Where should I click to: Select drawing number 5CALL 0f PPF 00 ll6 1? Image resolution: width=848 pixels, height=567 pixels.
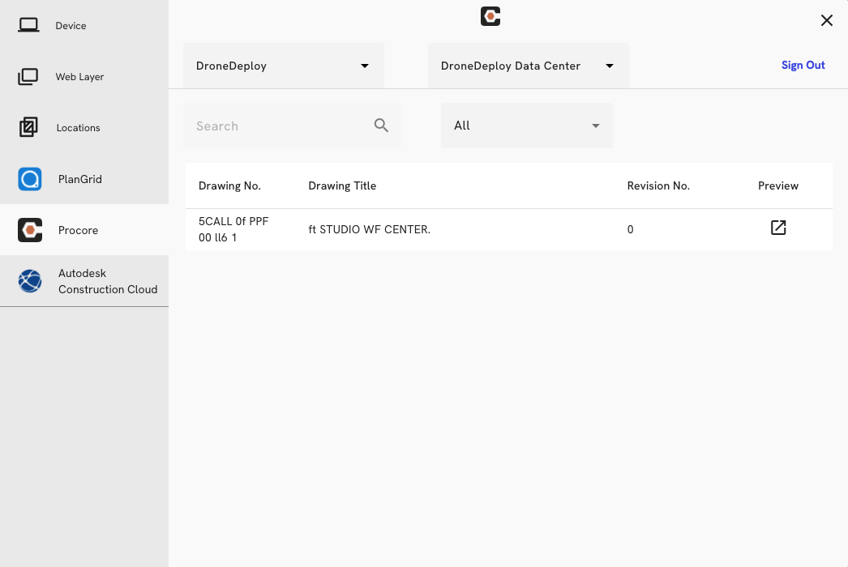pos(233,229)
